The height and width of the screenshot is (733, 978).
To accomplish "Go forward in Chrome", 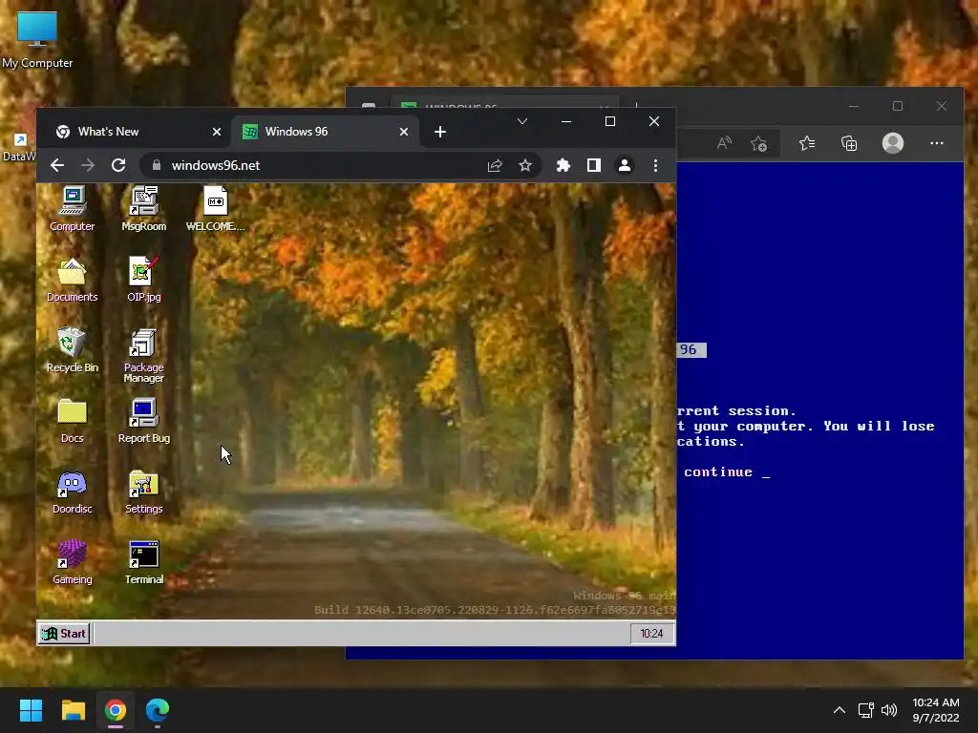I will pyautogui.click(x=88, y=165).
